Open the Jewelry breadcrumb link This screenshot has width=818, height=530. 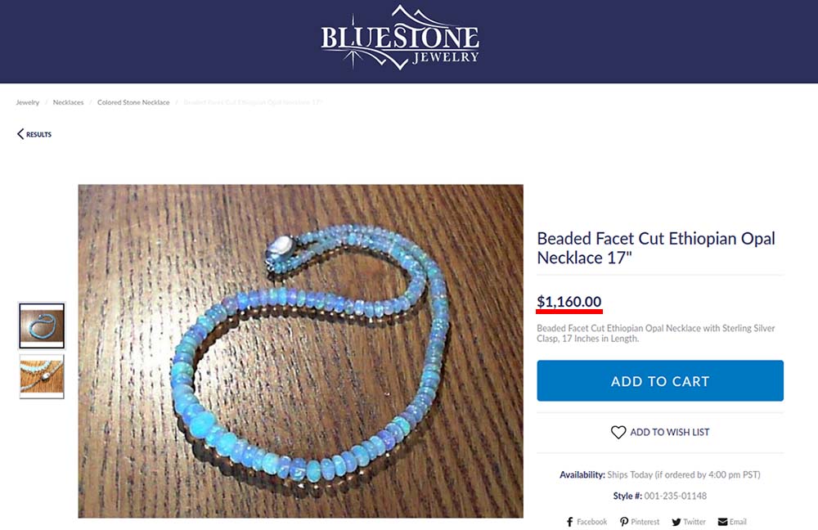[x=28, y=102]
